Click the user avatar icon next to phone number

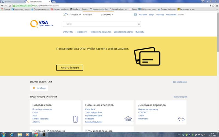64,14
